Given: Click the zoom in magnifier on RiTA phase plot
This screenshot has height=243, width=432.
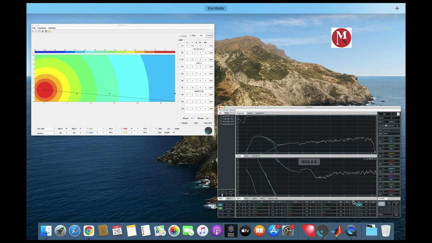Looking at the screenshot, I should point(375,159).
